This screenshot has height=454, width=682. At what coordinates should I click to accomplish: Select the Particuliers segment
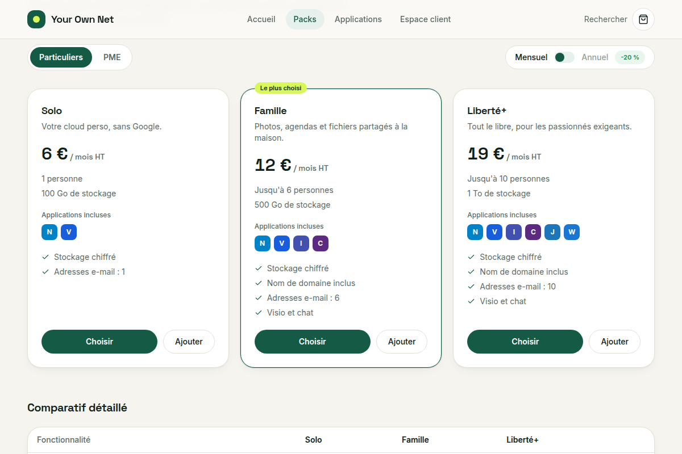(x=61, y=57)
